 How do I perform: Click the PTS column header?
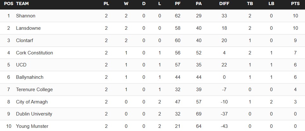pos(295,4)
